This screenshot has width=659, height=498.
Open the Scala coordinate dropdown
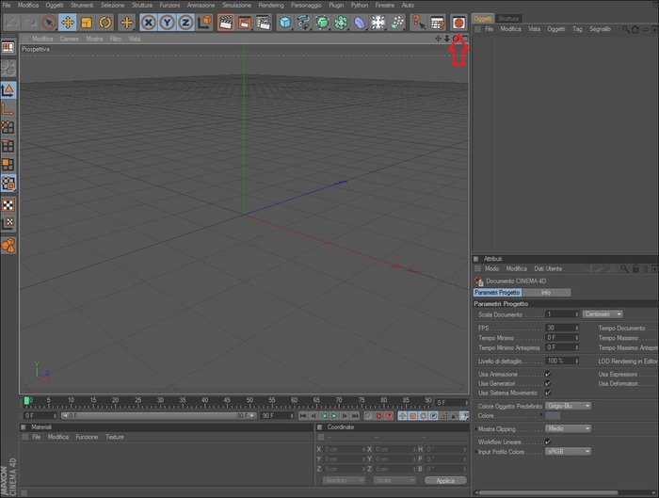(394, 480)
